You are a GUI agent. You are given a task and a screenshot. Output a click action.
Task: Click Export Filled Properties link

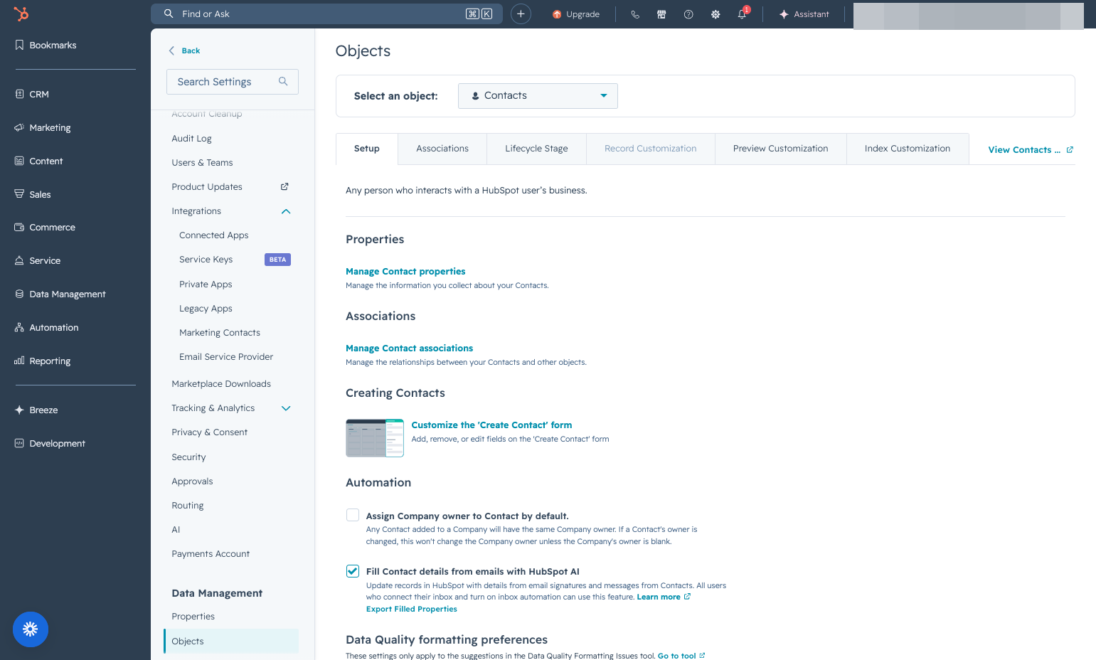tap(412, 609)
